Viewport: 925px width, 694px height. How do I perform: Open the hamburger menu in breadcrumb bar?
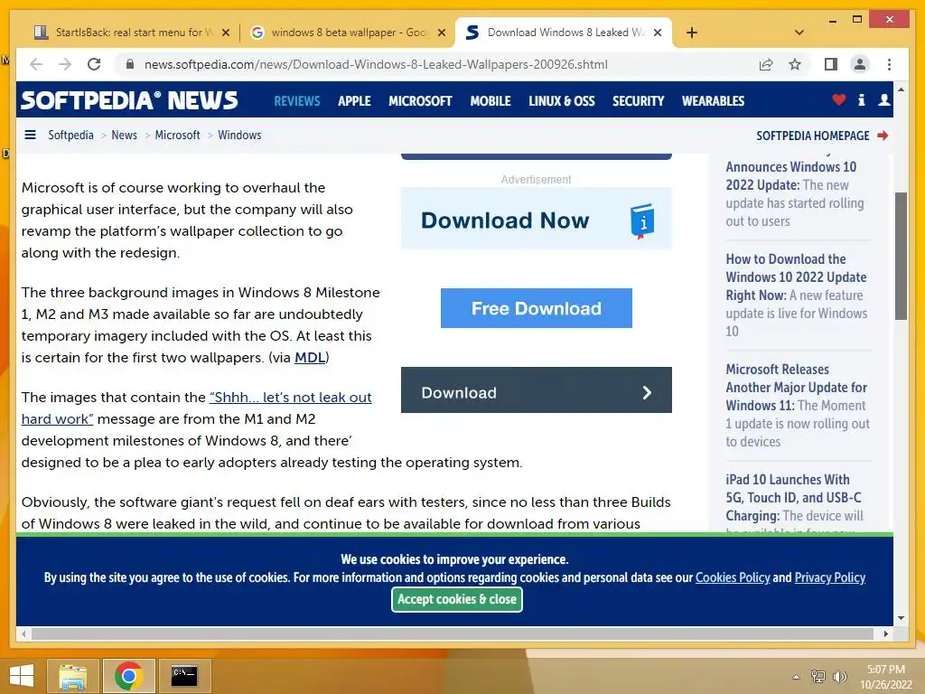click(30, 136)
